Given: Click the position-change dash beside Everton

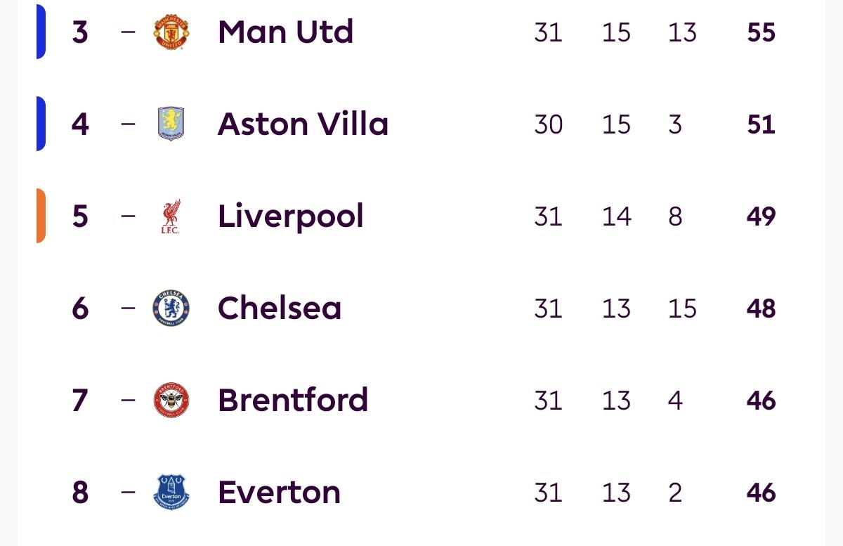Looking at the screenshot, I should (x=127, y=492).
